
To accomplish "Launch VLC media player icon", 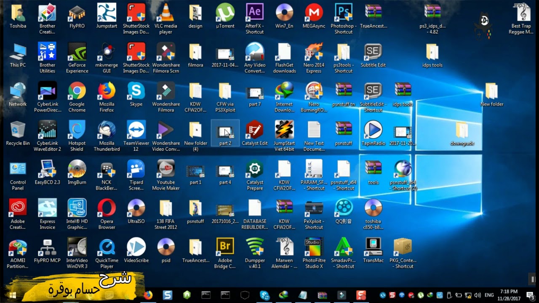I will pos(166,13).
